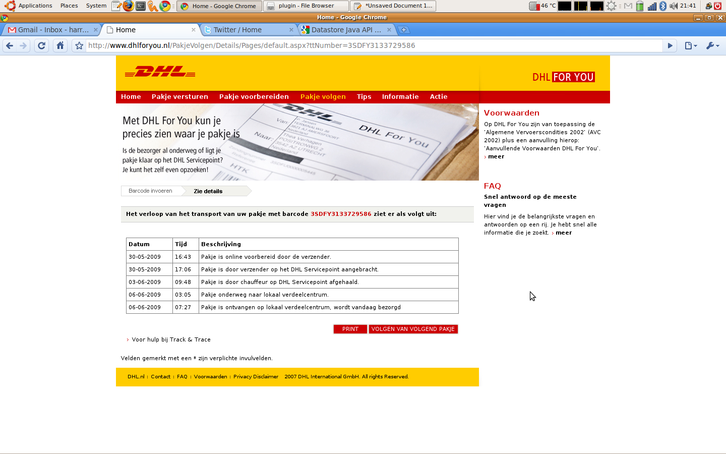The width and height of the screenshot is (726, 454).
Task: Launch Wormux from the top panel
Action: tap(153, 6)
